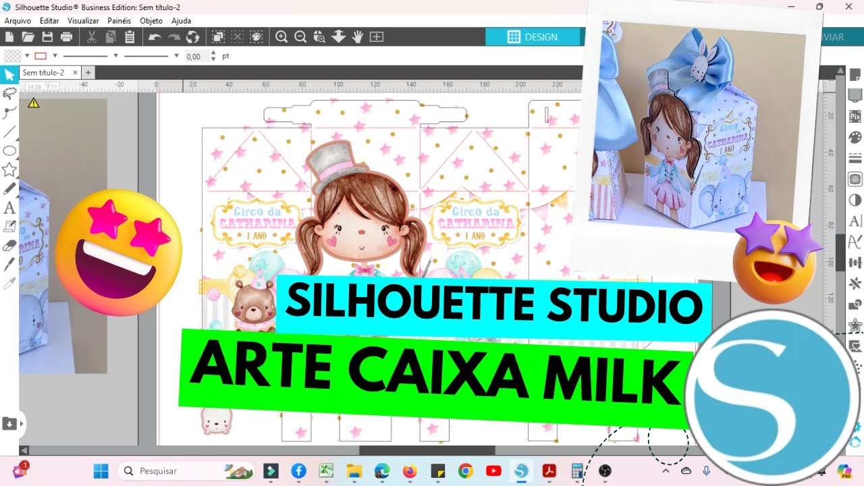864x486 pixels.
Task: Expand the first line style dropdown
Action: click(115, 56)
